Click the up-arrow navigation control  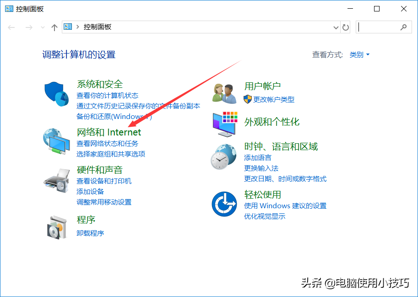pos(54,27)
